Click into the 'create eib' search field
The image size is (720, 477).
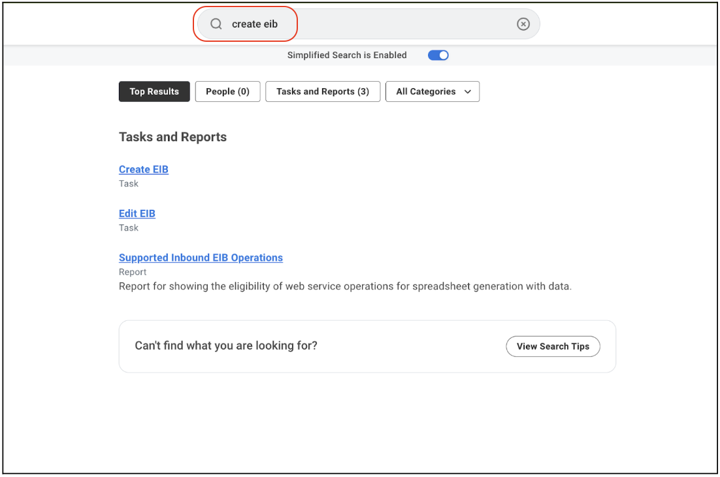click(x=368, y=24)
